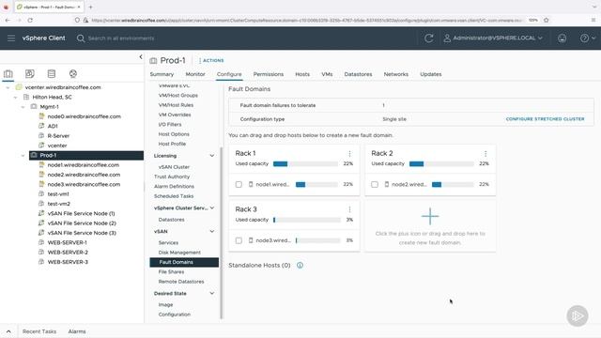Select node0.wiredbraincoffee.com in the inventory tree
This screenshot has width=601, height=338.
pyautogui.click(x=84, y=116)
